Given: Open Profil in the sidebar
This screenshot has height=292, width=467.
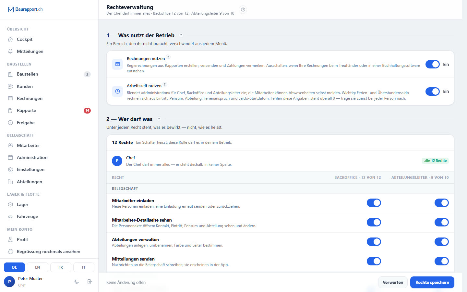Looking at the screenshot, I should 49,239.
